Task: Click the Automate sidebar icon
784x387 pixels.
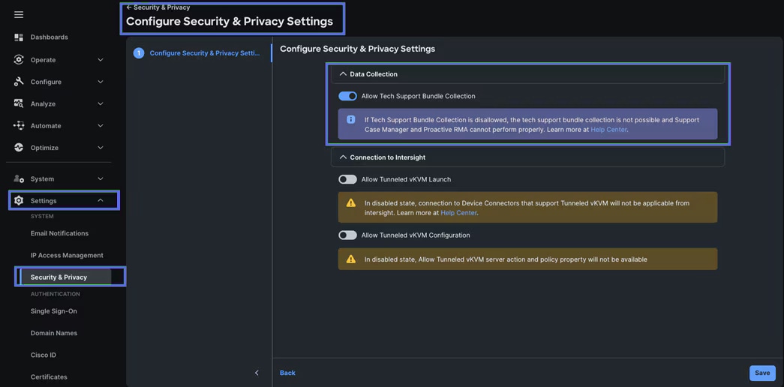Action: click(19, 125)
